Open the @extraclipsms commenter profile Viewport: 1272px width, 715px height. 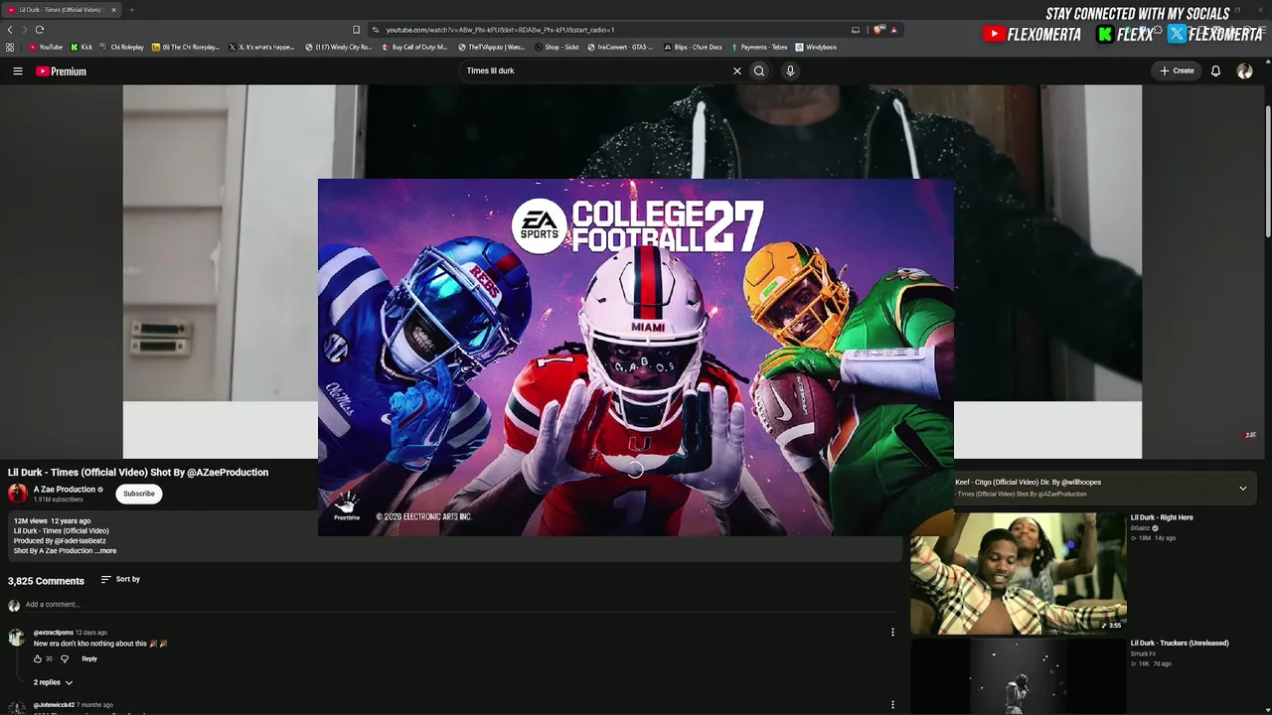54,633
